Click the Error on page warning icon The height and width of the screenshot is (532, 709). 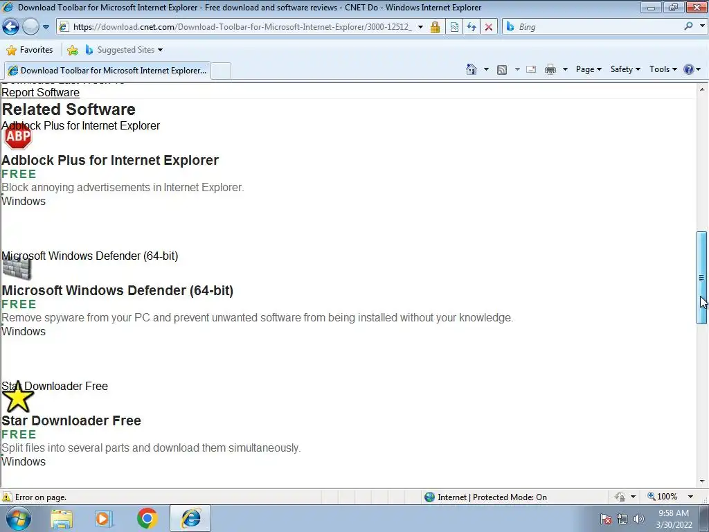[7, 497]
